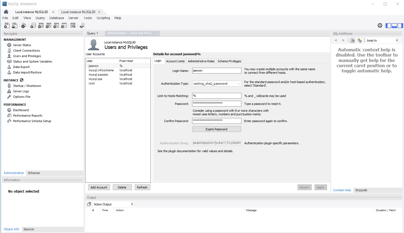Image resolution: width=404 pixels, height=233 pixels.
Task: Go back in context help history
Action: click(336, 40)
